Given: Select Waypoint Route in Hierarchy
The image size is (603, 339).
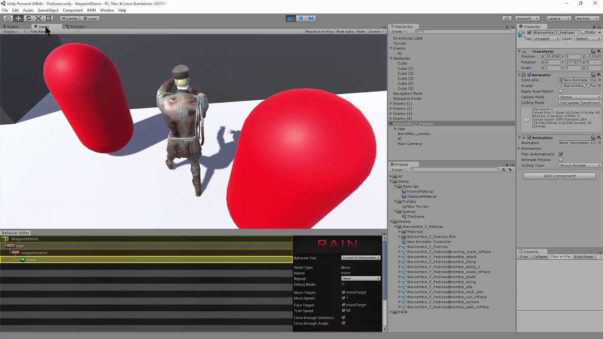Looking at the screenshot, I should point(407,98).
